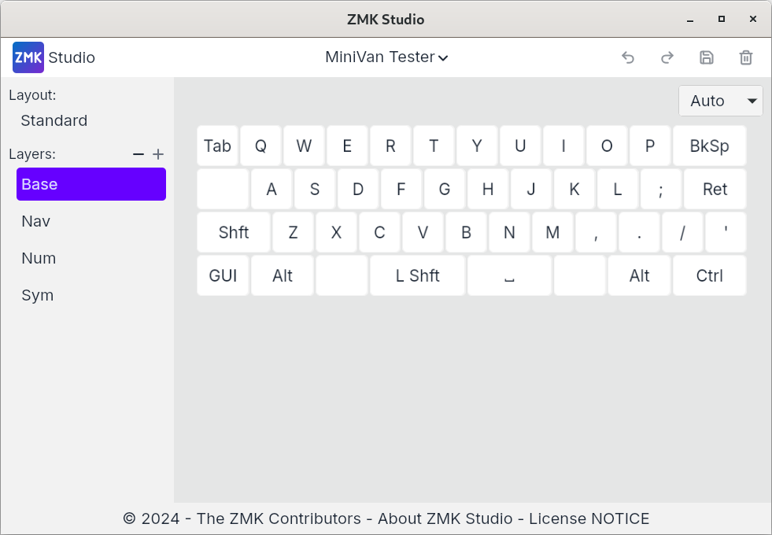Click the Redo icon in the toolbar
This screenshot has width=772, height=535.
pyautogui.click(x=667, y=57)
